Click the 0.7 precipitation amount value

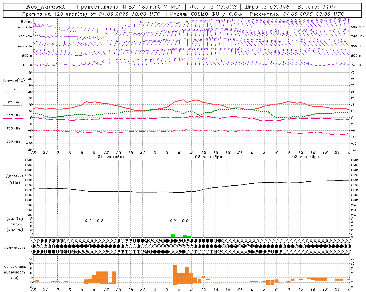click(x=173, y=221)
